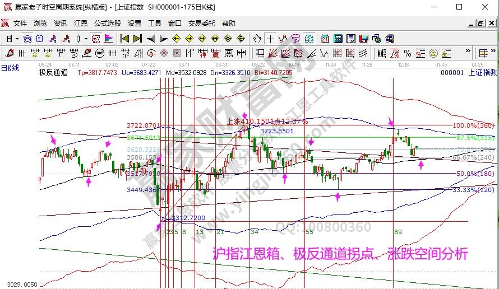
Task: Toggle the highlighted 极 channel indicator button
Action: pos(95,39)
